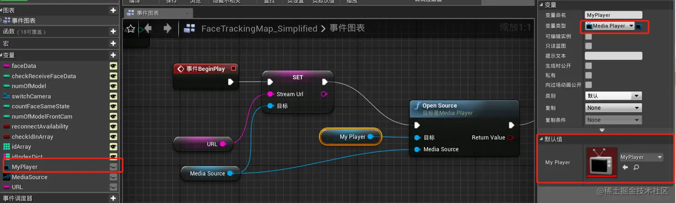The image size is (676, 203).
Task: Enable the 向过场动画公开 checkbox
Action: [x=588, y=85]
